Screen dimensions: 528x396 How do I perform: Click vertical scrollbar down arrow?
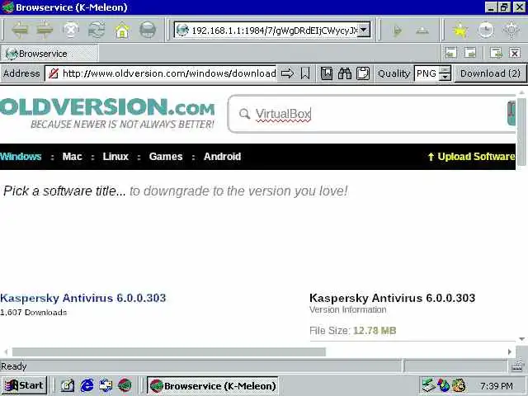click(522, 339)
